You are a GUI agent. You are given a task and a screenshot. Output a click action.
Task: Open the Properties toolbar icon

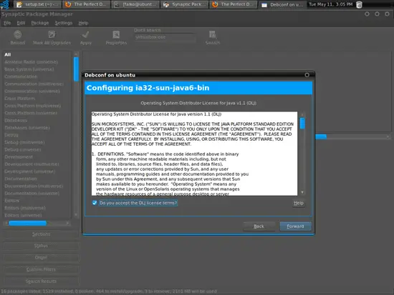coord(116,34)
